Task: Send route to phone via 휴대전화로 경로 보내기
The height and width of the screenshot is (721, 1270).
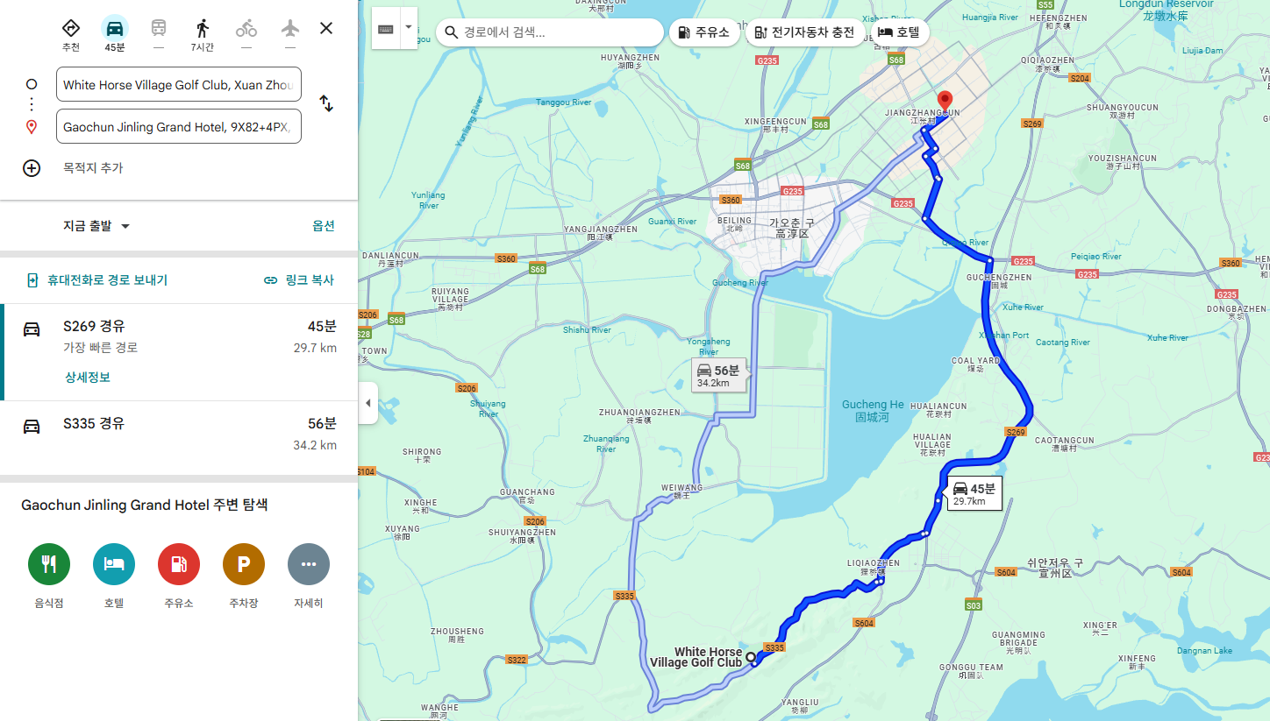Action: pos(96,280)
